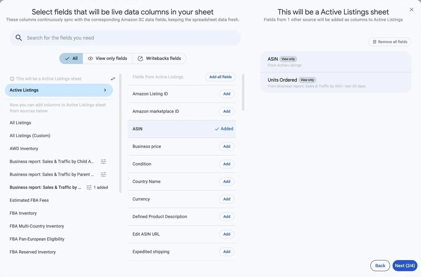421x277 pixels.
Task: Open the AWD Inventory source
Action: (24, 149)
